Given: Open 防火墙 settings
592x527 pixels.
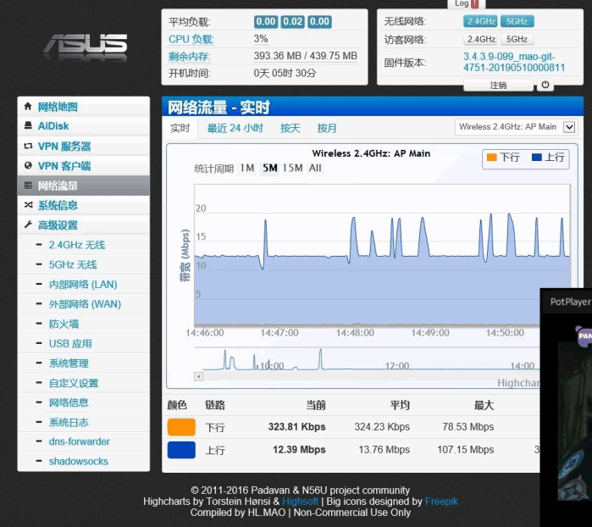Looking at the screenshot, I should pos(84,324).
